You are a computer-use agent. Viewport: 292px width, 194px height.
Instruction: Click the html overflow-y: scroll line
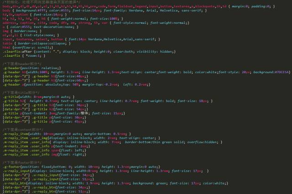coord(28,48)
